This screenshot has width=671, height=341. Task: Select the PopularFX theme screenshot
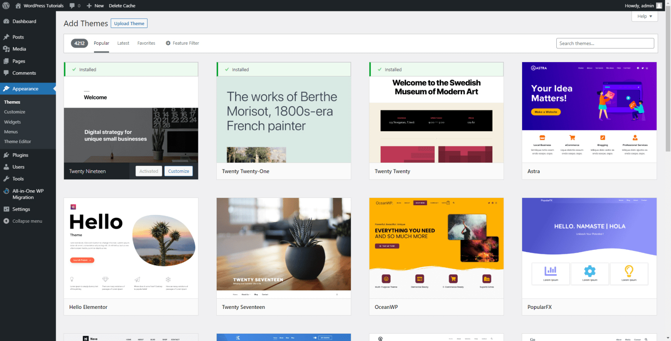coord(589,248)
